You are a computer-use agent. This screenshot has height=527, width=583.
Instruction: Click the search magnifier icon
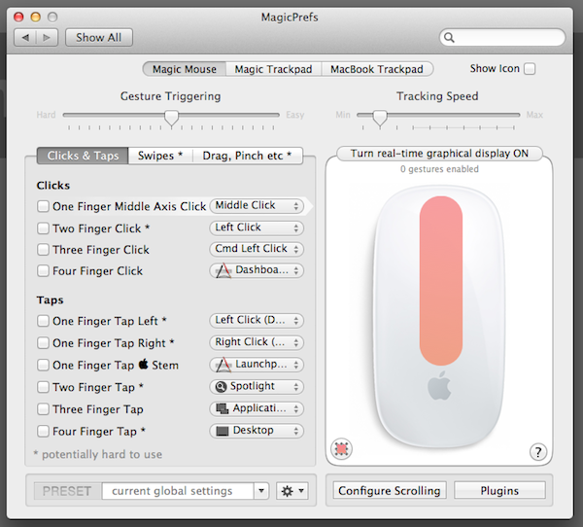[x=449, y=38]
